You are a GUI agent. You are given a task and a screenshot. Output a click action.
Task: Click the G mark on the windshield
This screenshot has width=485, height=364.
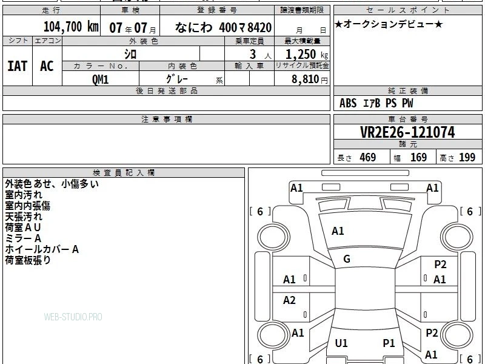click(347, 259)
